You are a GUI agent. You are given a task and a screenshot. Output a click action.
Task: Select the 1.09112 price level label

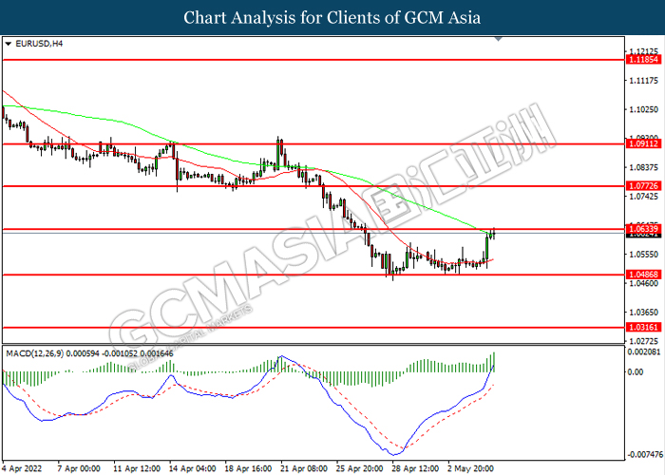coord(644,144)
